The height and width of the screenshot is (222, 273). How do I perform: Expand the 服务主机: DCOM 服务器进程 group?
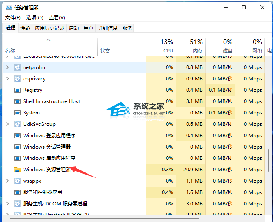click(7, 203)
